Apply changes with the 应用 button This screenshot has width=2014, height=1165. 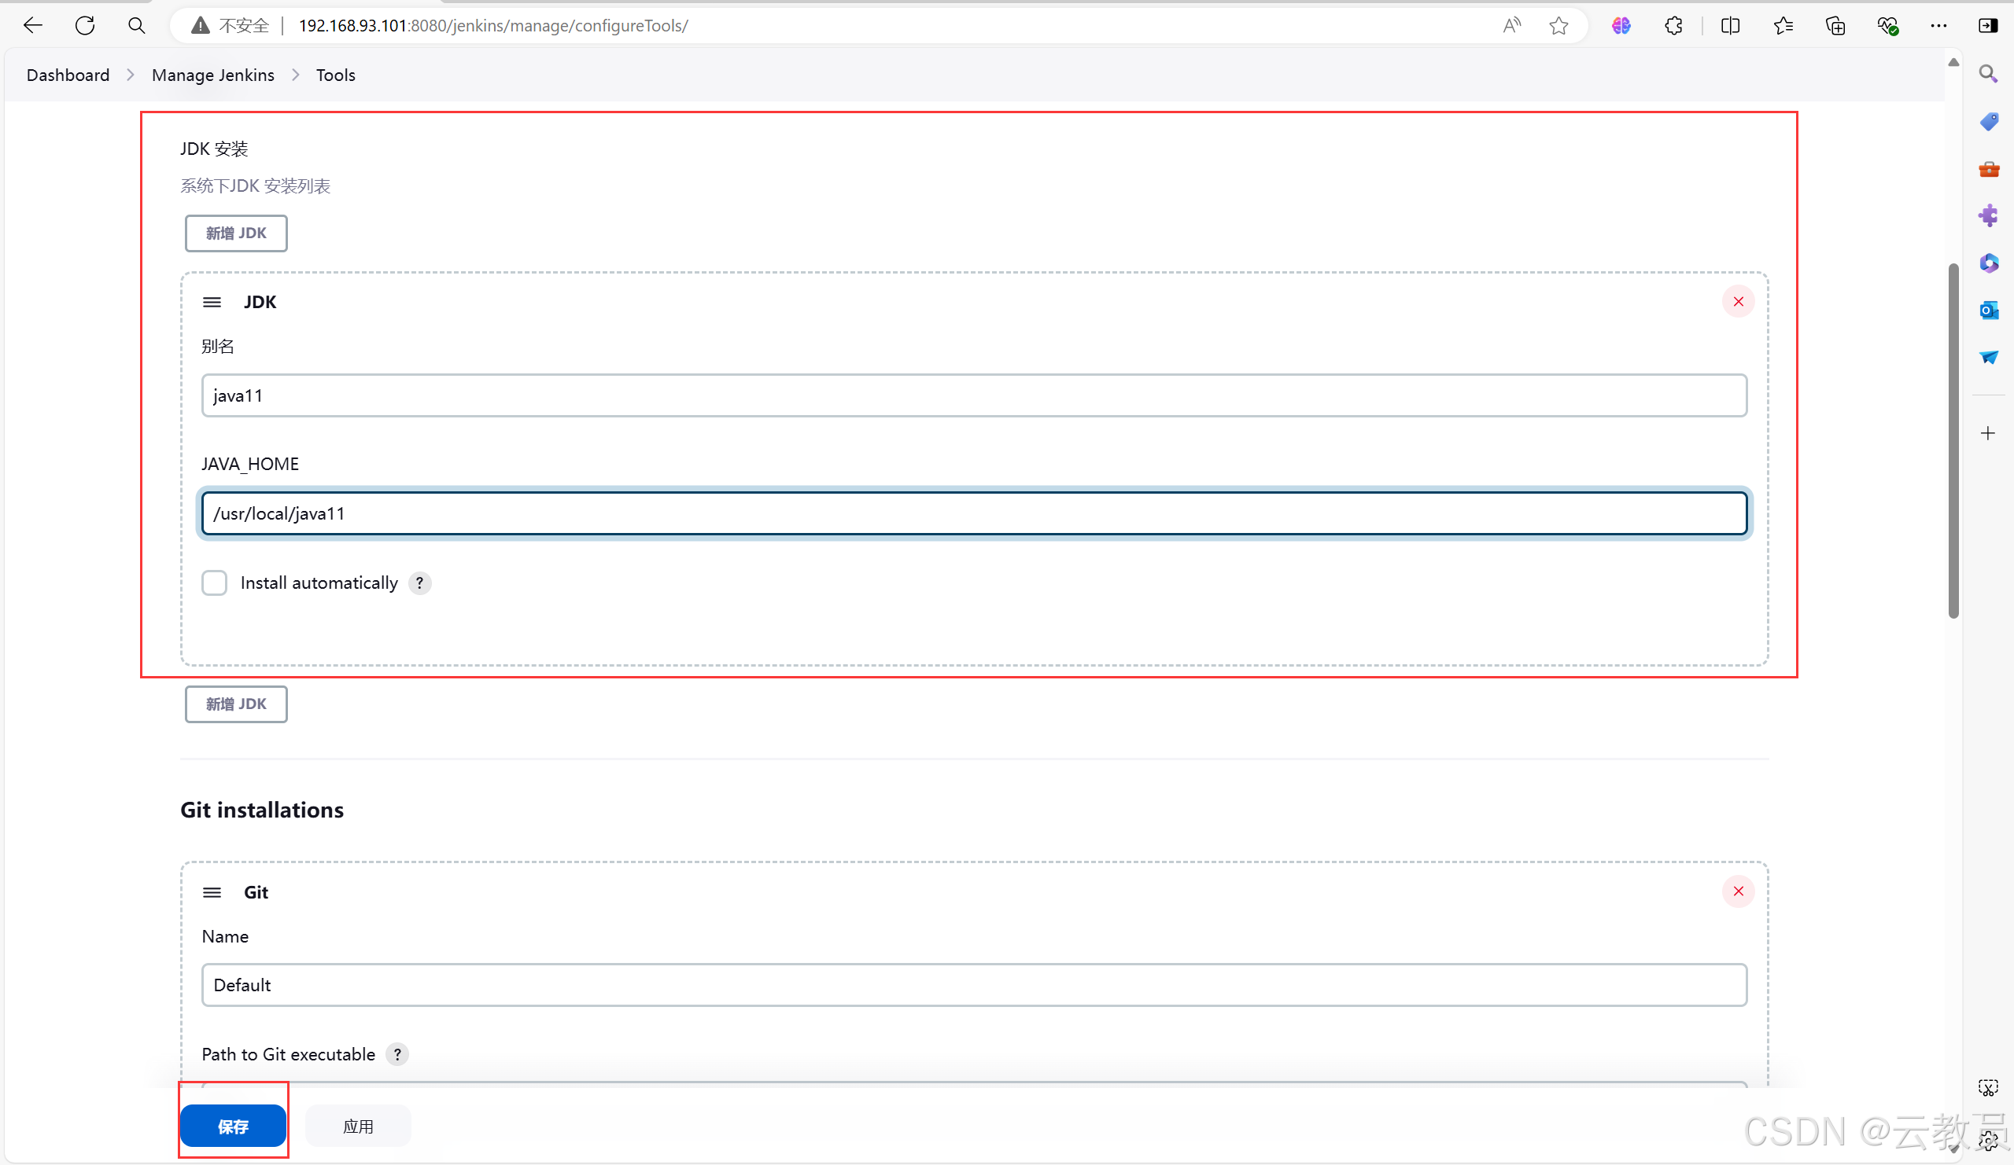358,1126
